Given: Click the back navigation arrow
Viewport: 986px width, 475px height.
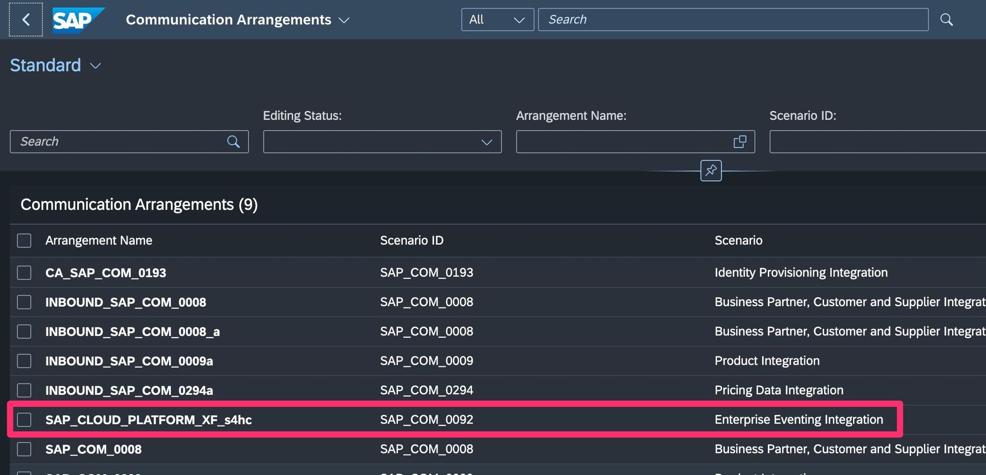Looking at the screenshot, I should pyautogui.click(x=26, y=20).
